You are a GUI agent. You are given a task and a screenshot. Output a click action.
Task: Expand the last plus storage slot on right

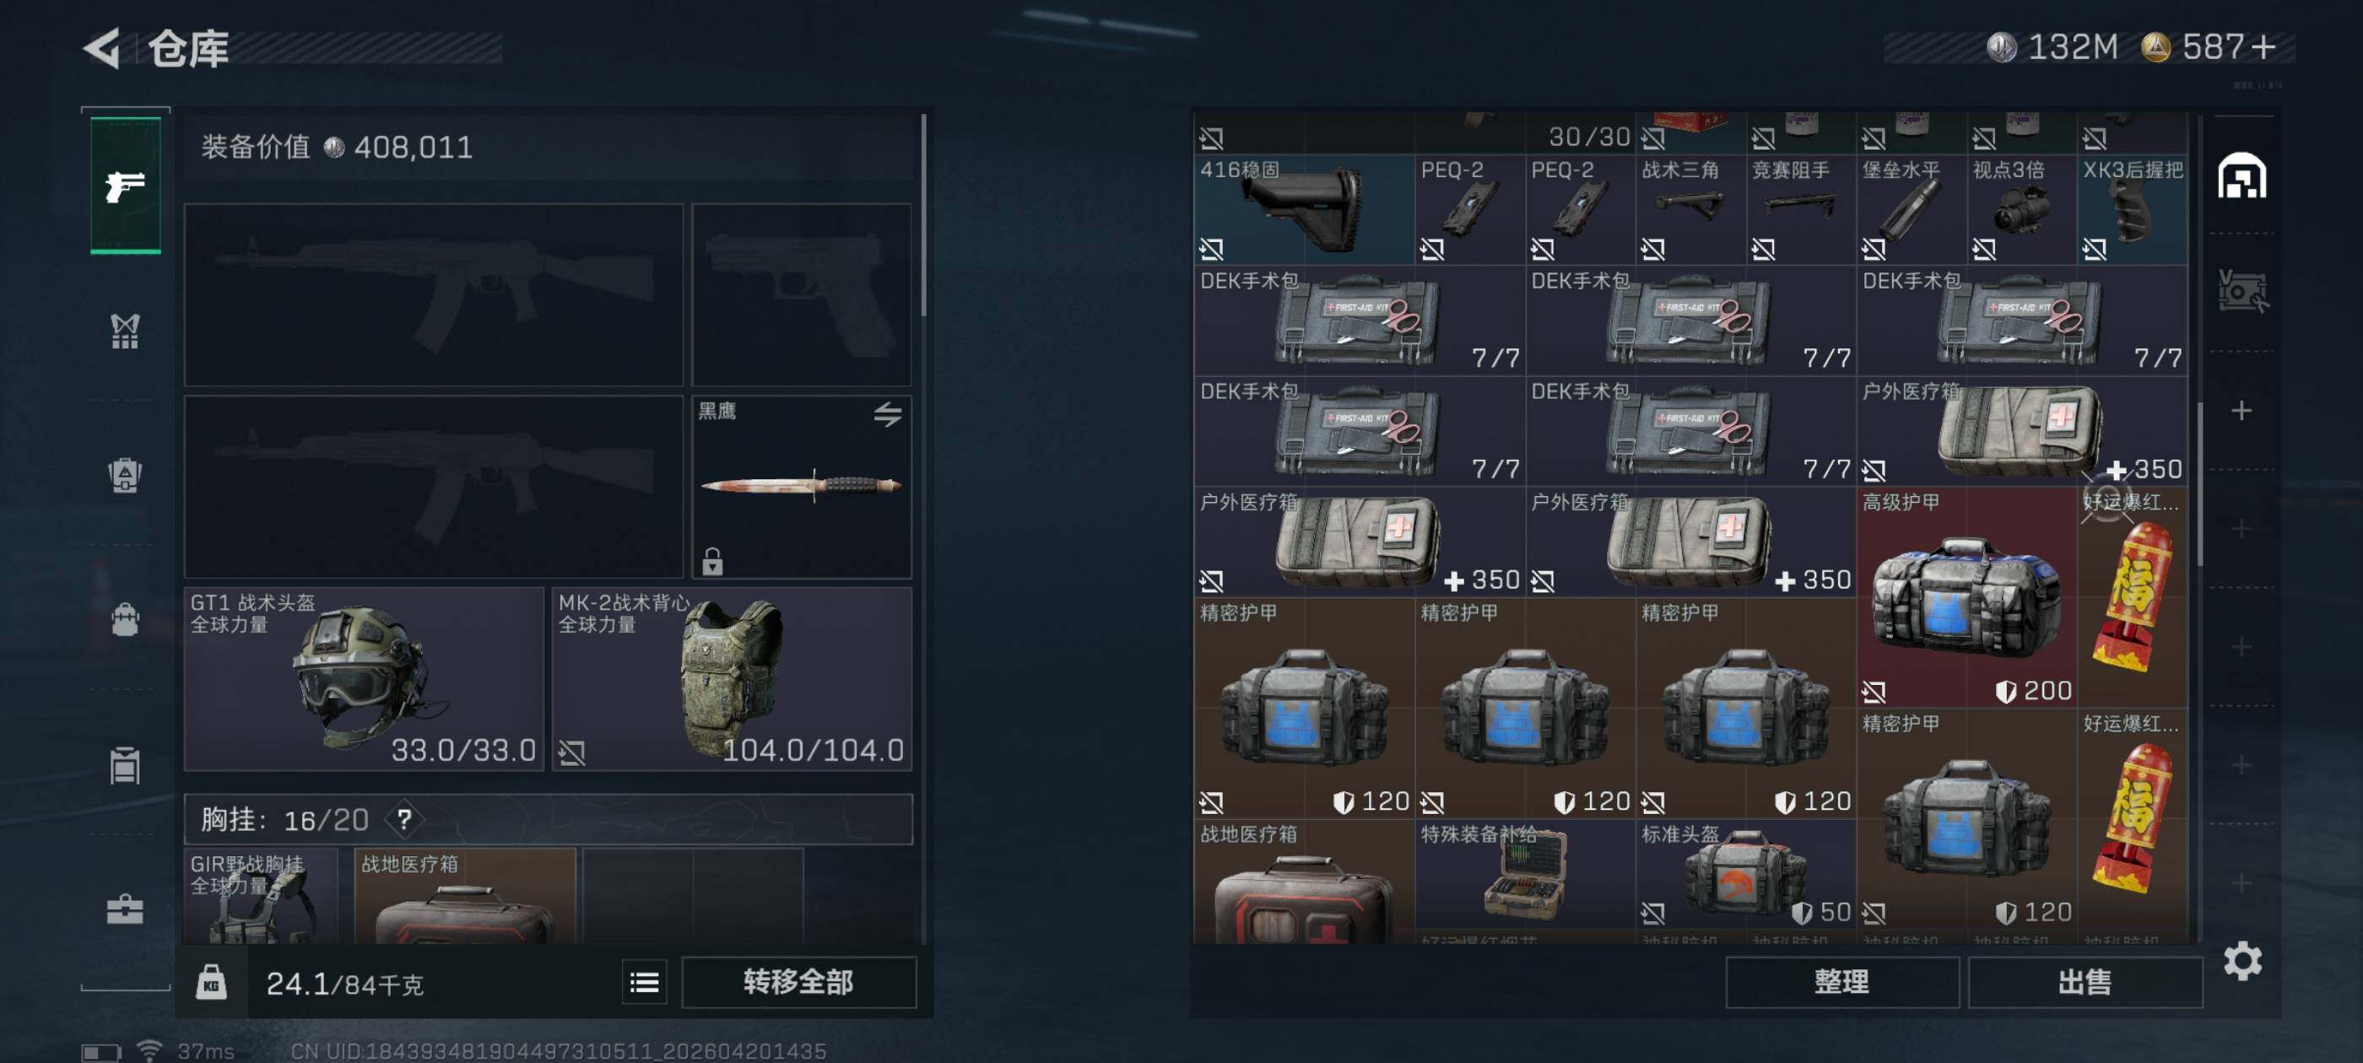[x=2242, y=882]
